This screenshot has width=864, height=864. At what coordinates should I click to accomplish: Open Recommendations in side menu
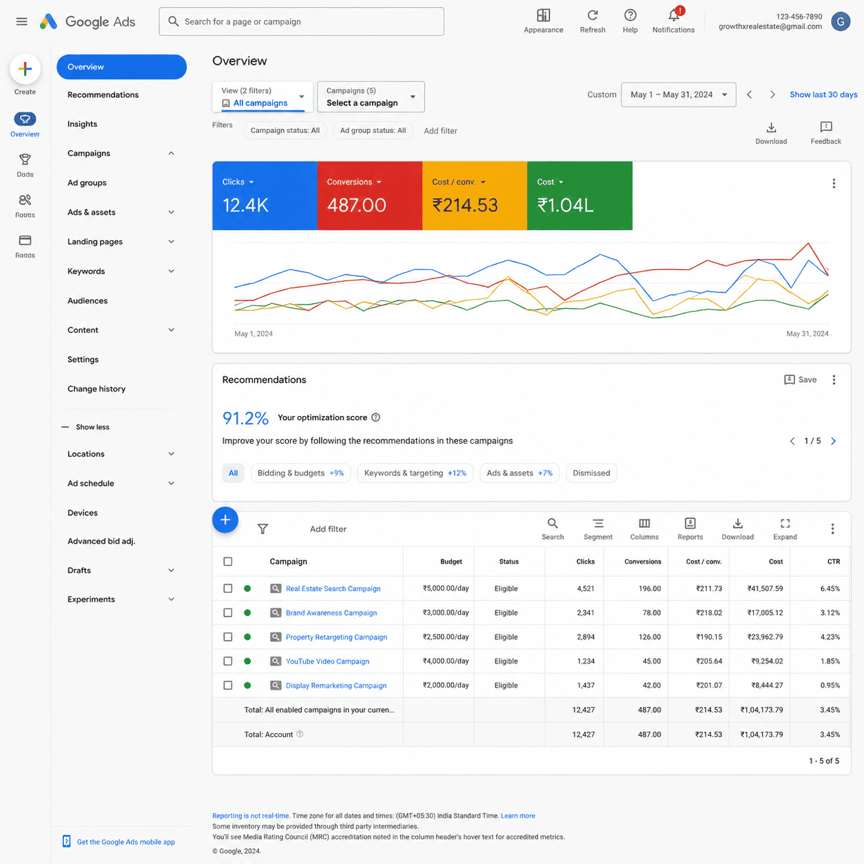[103, 95]
